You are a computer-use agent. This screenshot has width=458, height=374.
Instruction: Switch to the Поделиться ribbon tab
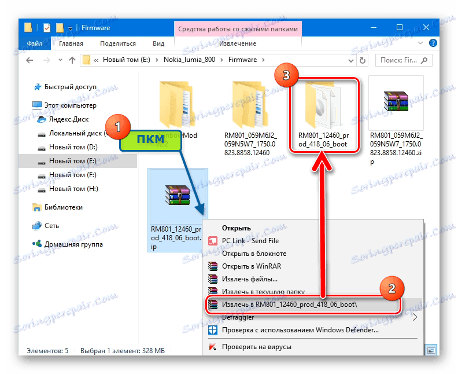coord(118,43)
